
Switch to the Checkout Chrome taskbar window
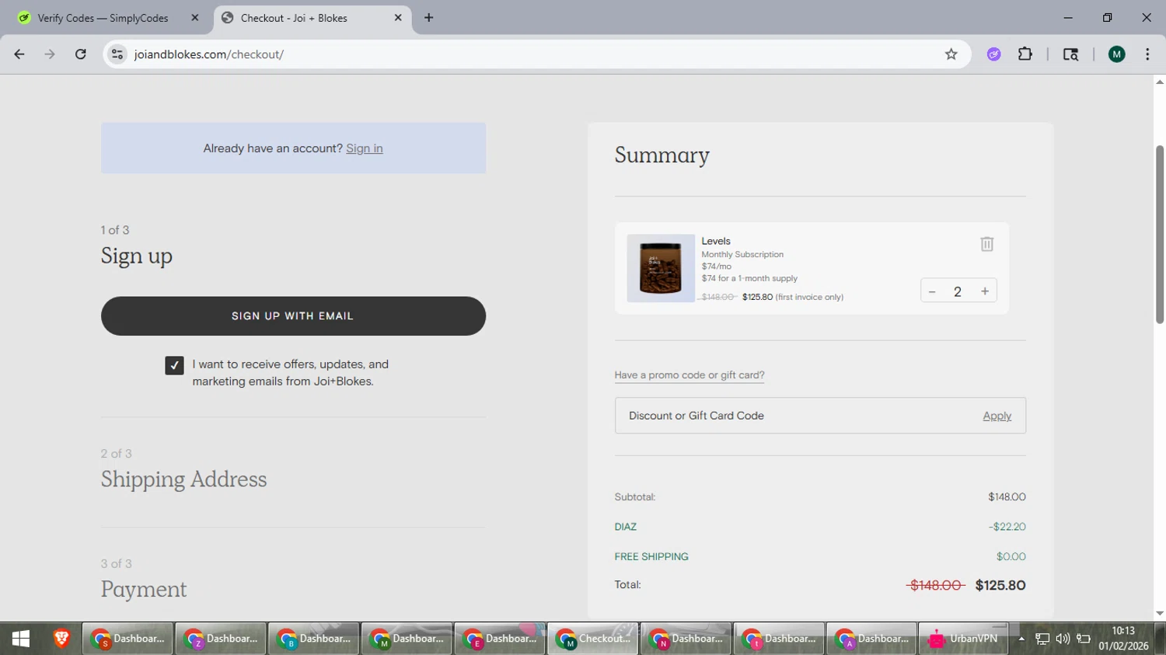[593, 639]
